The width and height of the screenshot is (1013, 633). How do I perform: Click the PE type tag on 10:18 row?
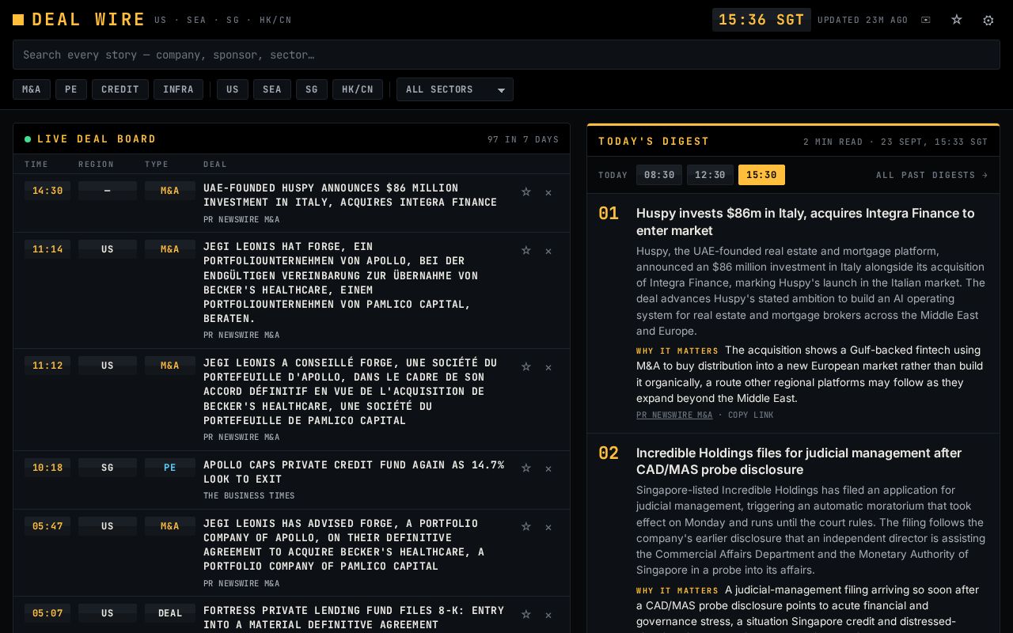coord(170,468)
